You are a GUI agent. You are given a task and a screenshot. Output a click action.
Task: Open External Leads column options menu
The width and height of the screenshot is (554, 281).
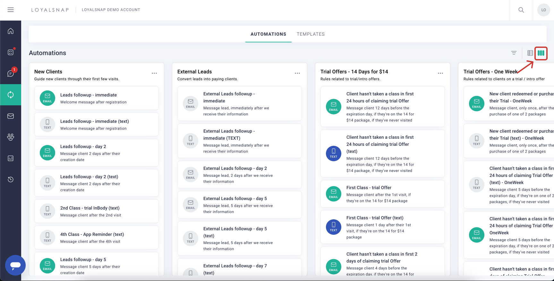297,73
